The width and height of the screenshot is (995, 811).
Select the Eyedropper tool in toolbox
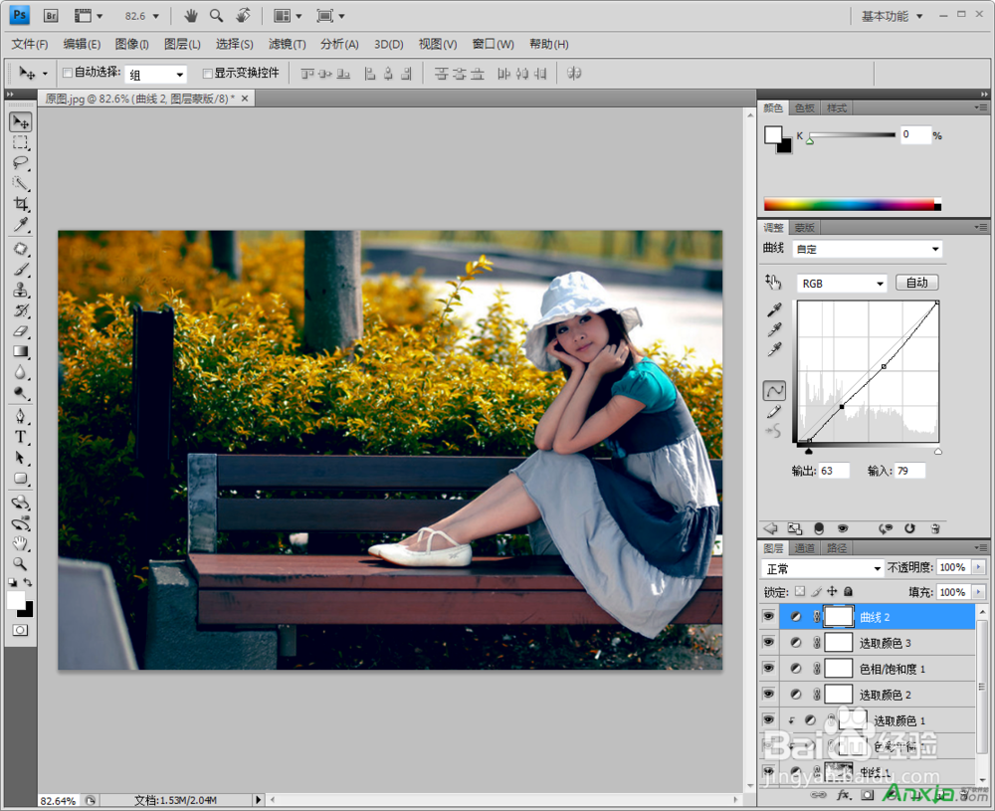(x=20, y=225)
